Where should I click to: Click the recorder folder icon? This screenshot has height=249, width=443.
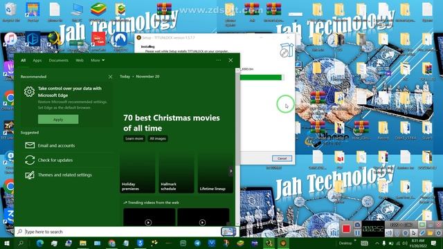(x=430, y=233)
